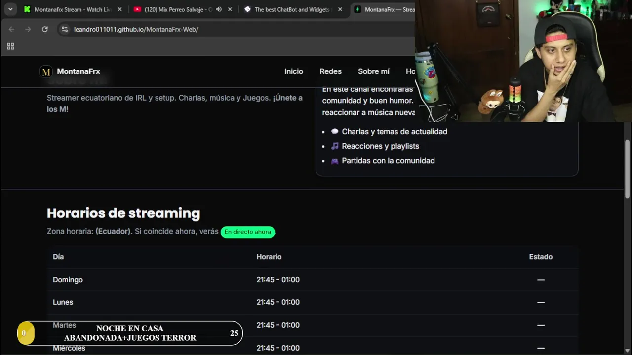Click the Horarios de streaming heading
Viewport: 632px width, 355px height.
[x=123, y=213]
